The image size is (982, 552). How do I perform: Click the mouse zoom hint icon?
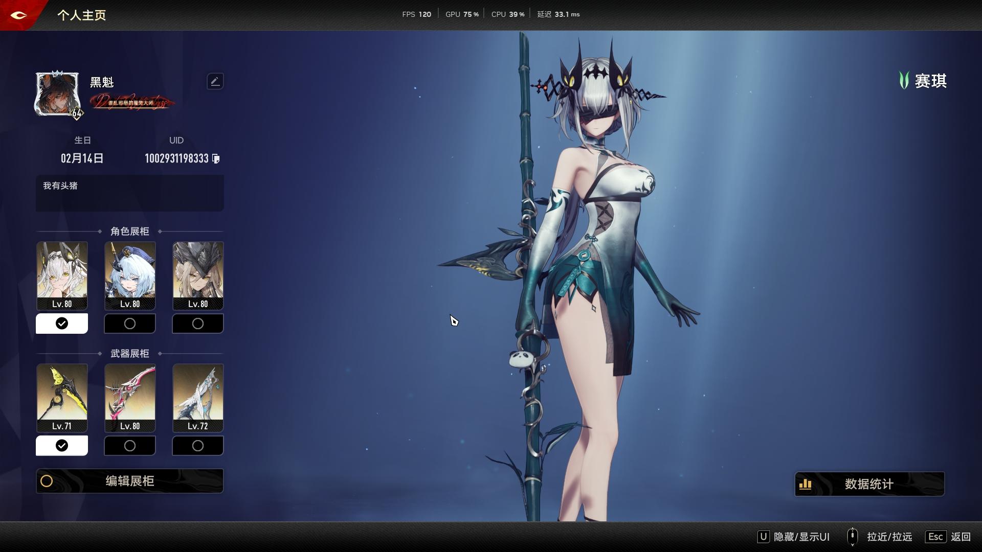click(852, 537)
